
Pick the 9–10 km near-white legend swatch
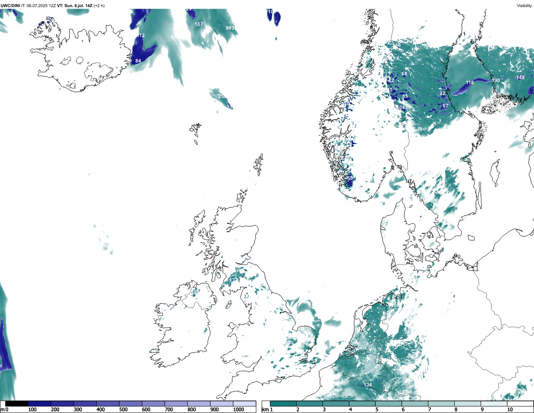tap(494, 404)
